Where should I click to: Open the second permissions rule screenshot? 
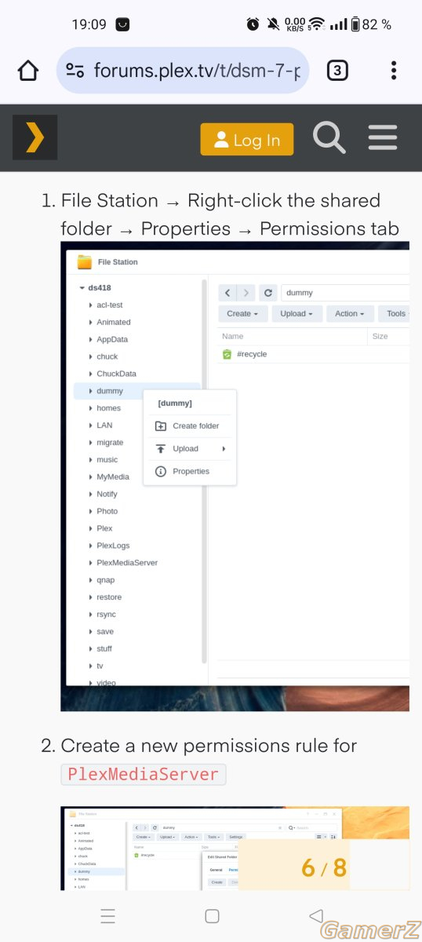pos(235,837)
